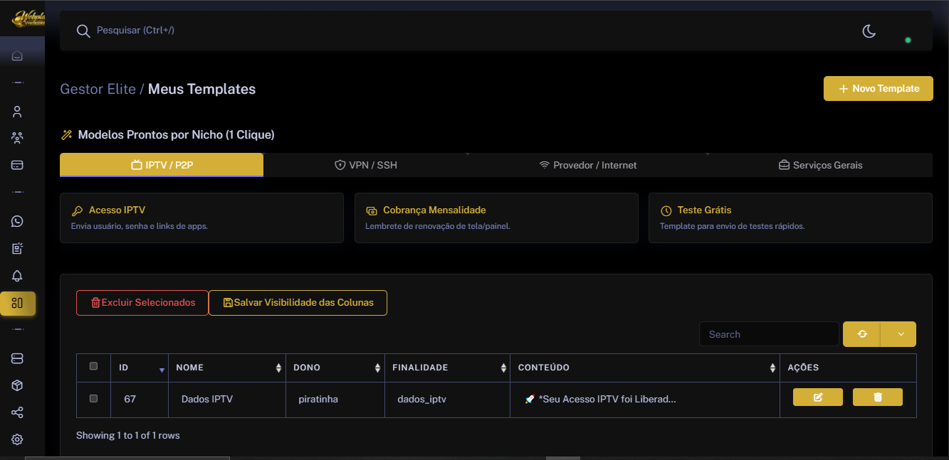Click the green online status indicator
Screen dimensions: 949x460
908,40
